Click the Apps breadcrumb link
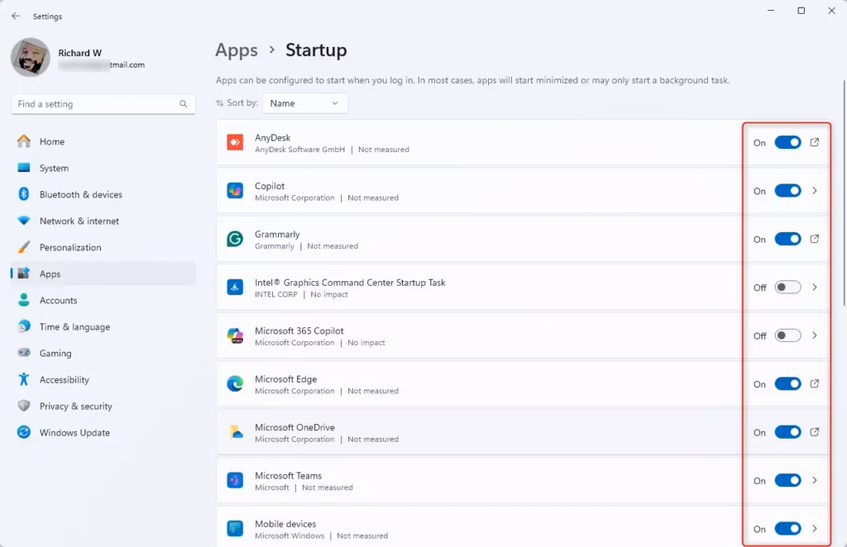 coord(237,50)
